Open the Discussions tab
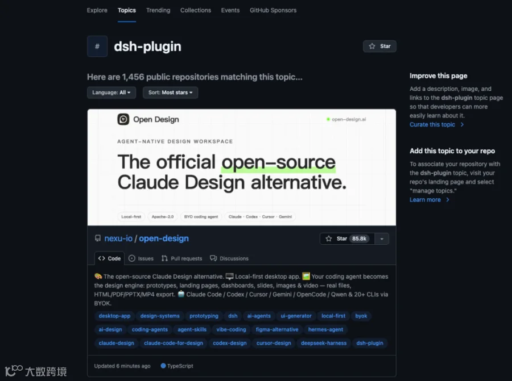 (x=229, y=258)
